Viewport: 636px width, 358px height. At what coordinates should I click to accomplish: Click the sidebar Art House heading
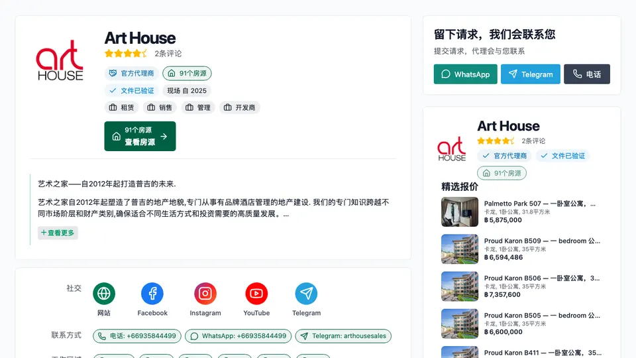(x=508, y=126)
